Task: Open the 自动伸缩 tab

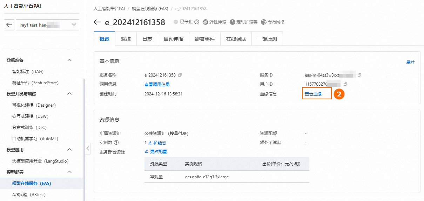Action: [174, 39]
